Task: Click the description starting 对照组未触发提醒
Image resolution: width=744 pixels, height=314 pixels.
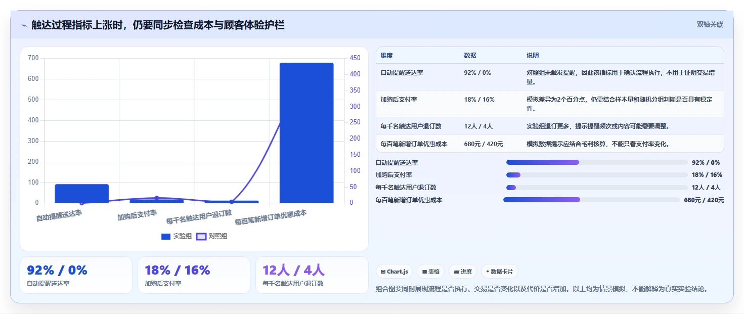Action: pyautogui.click(x=621, y=77)
